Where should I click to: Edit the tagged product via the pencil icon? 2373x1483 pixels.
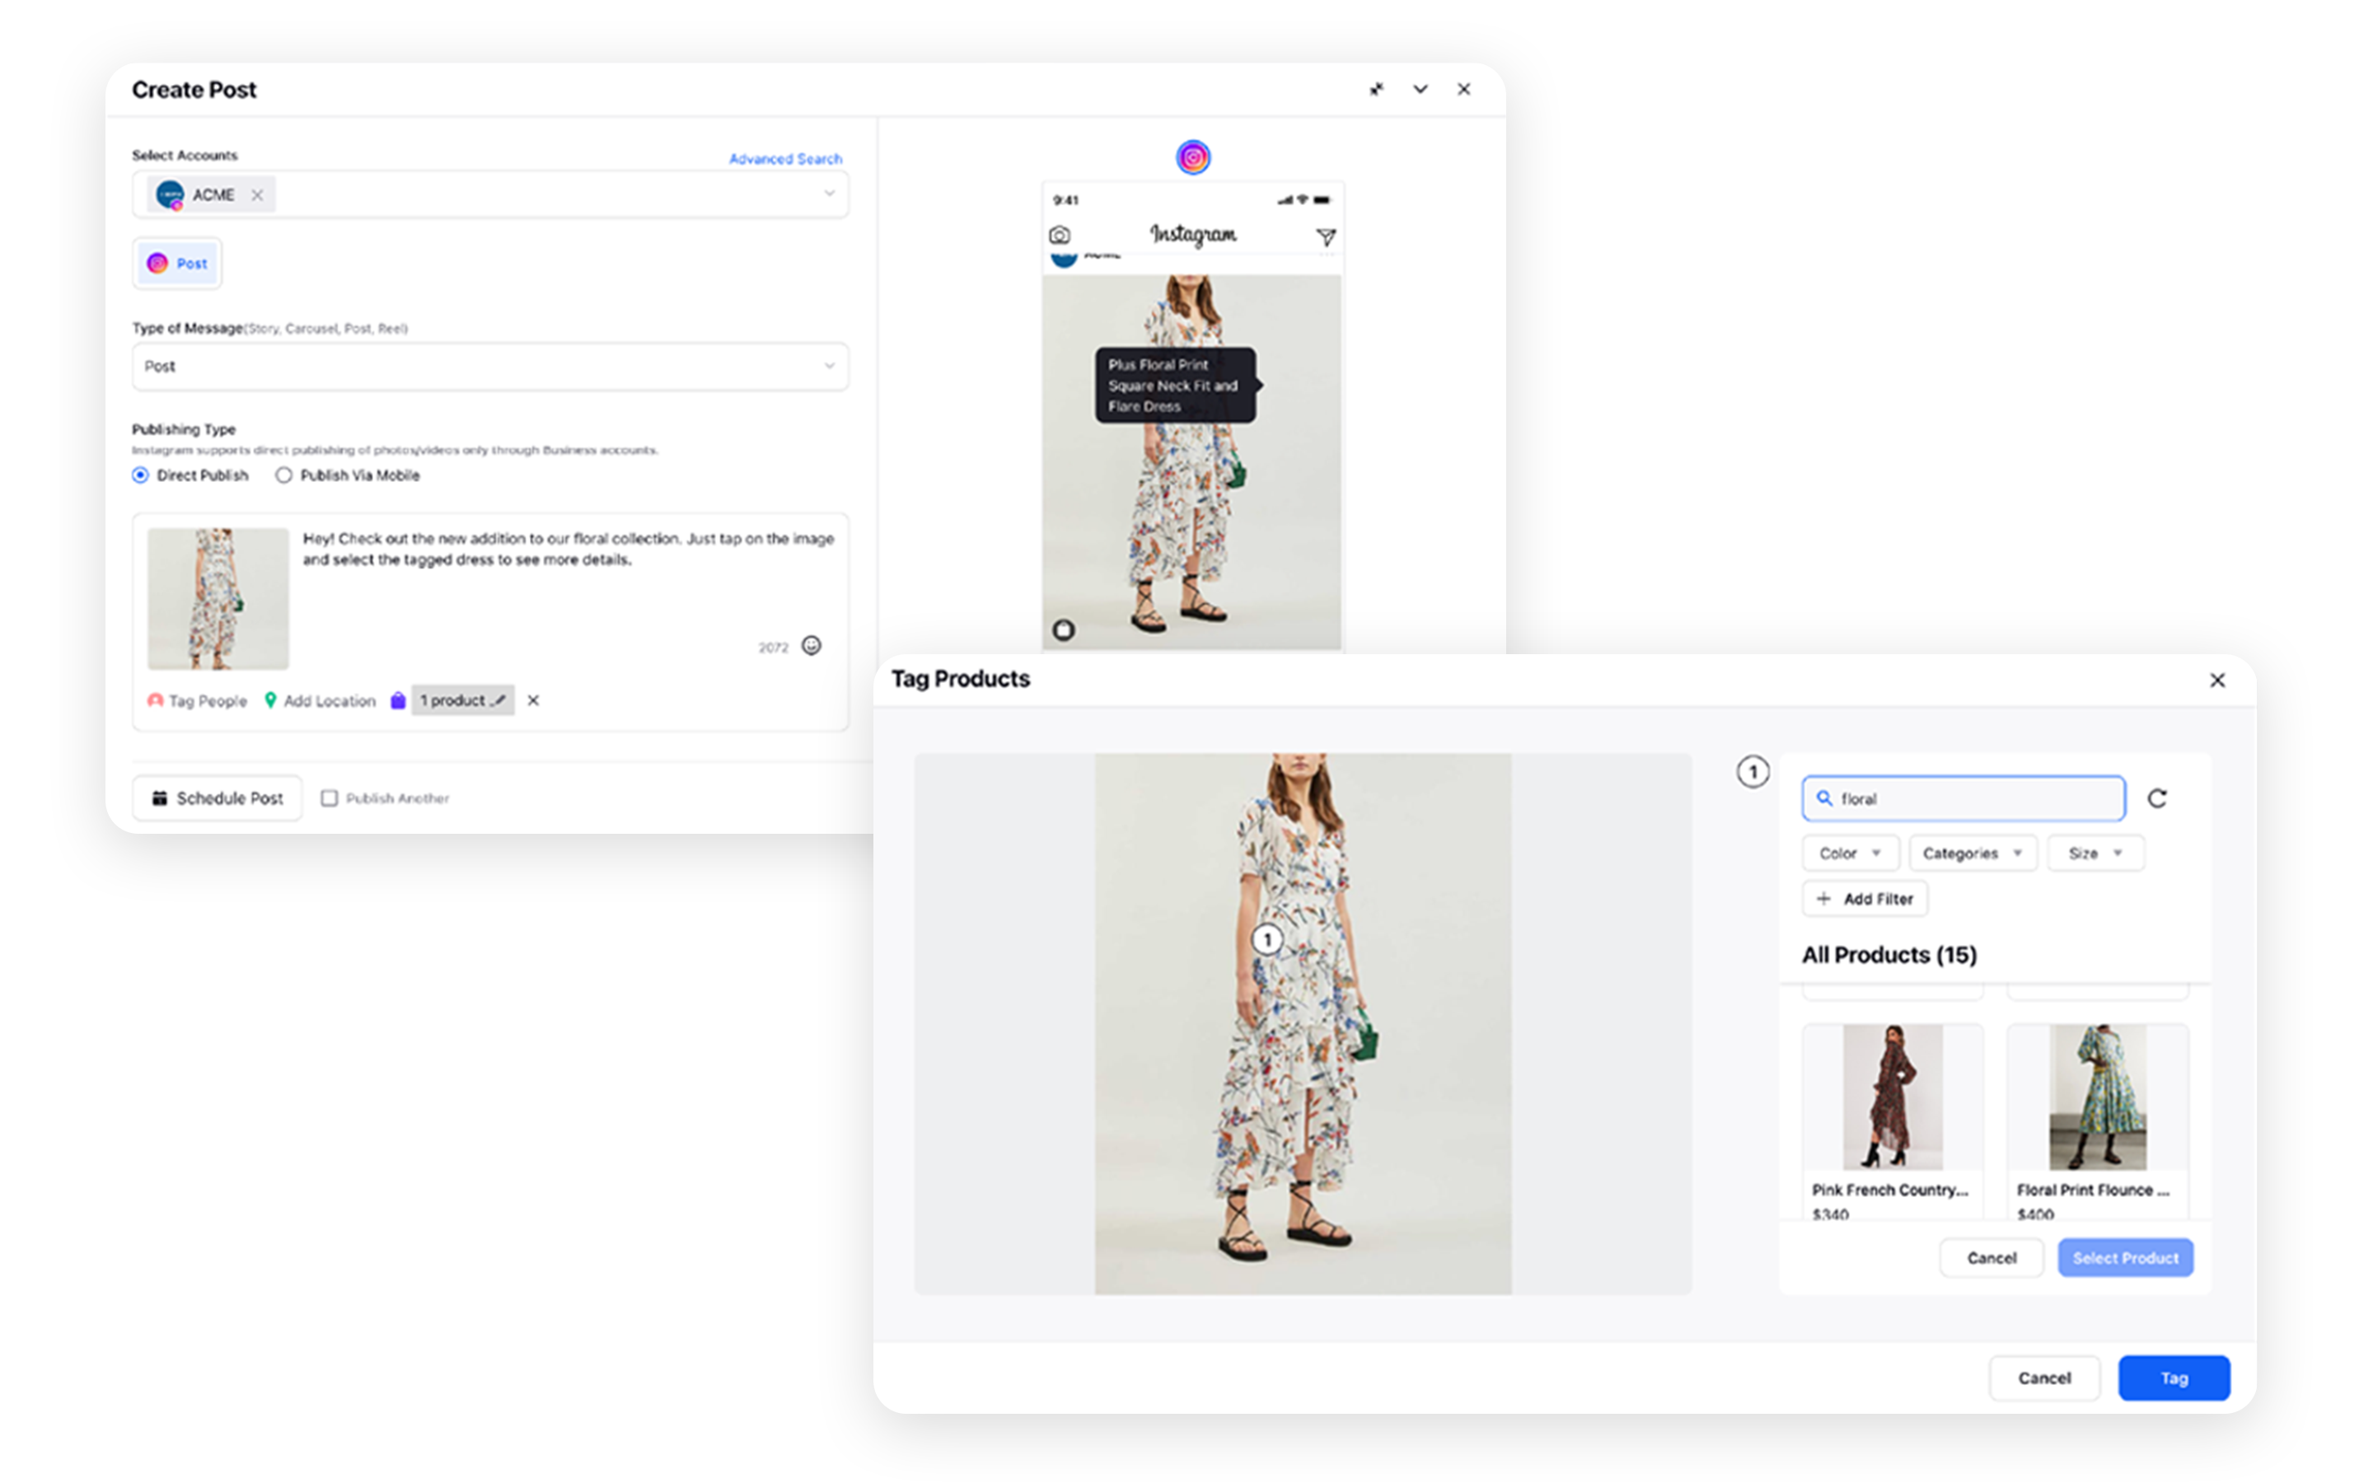pyautogui.click(x=499, y=700)
